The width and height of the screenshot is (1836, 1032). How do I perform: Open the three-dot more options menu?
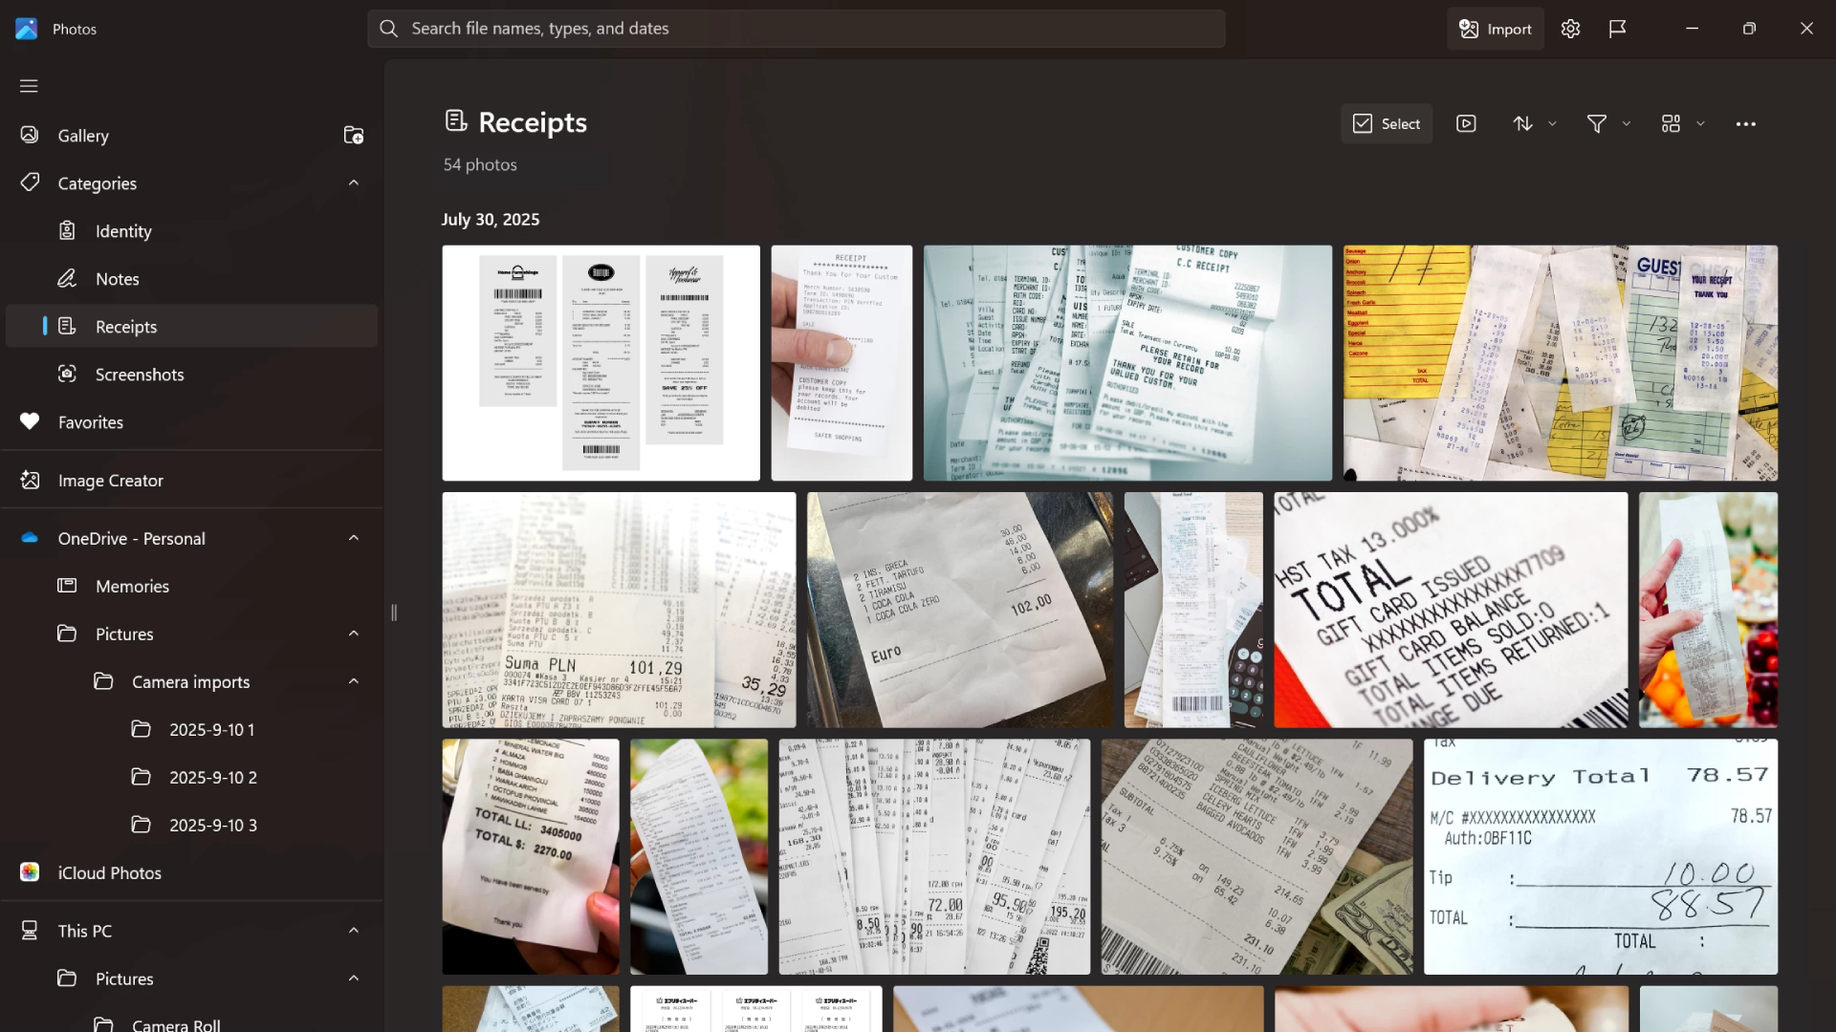coord(1745,124)
